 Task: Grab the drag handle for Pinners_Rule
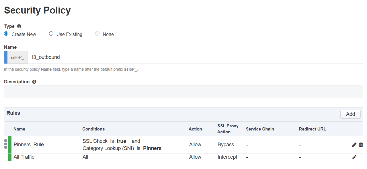[x=5, y=144]
